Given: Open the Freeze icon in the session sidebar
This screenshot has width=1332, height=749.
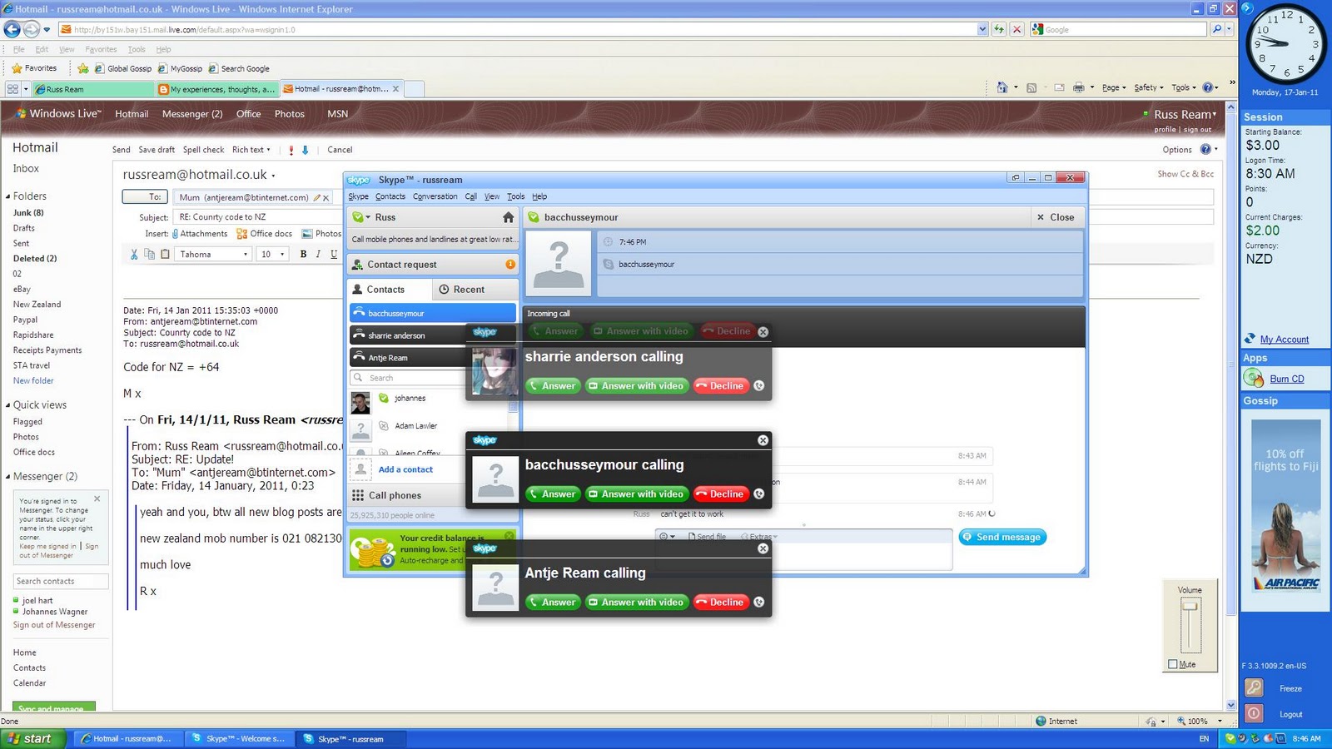Looking at the screenshot, I should click(x=1254, y=687).
